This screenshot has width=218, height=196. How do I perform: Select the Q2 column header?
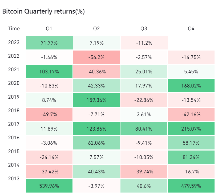pyautogui.click(x=96, y=28)
